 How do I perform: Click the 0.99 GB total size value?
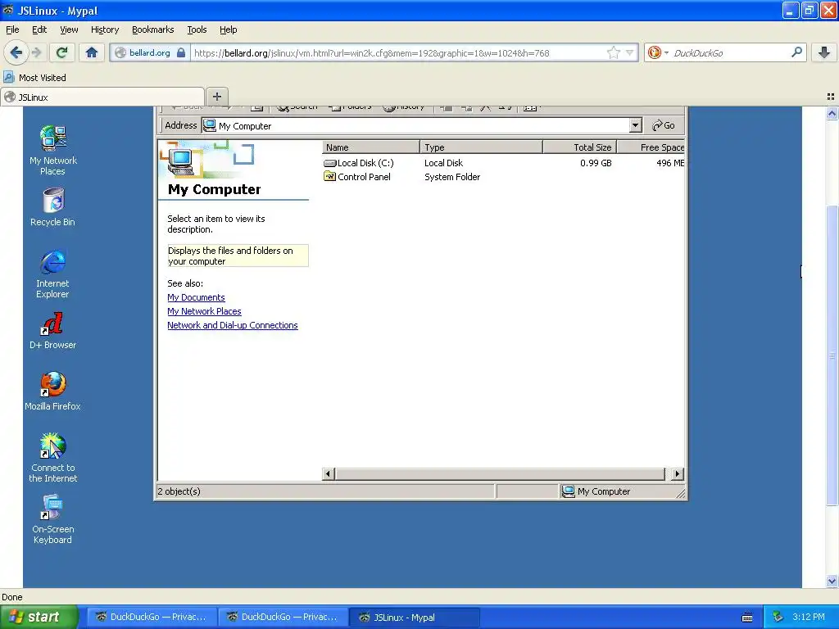pos(596,163)
